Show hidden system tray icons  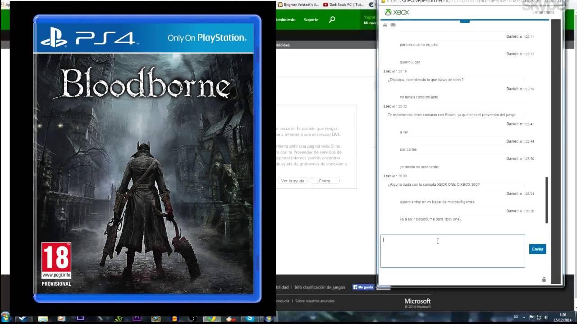525,317
